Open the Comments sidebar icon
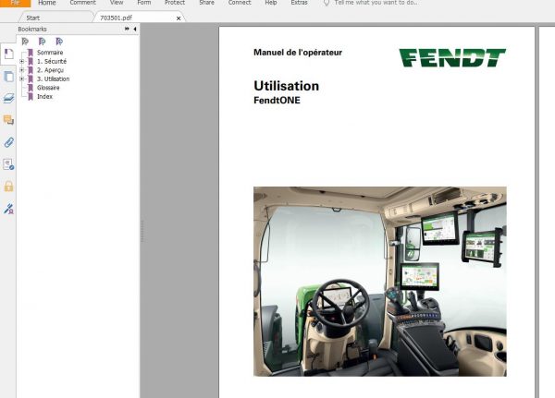 (8, 120)
